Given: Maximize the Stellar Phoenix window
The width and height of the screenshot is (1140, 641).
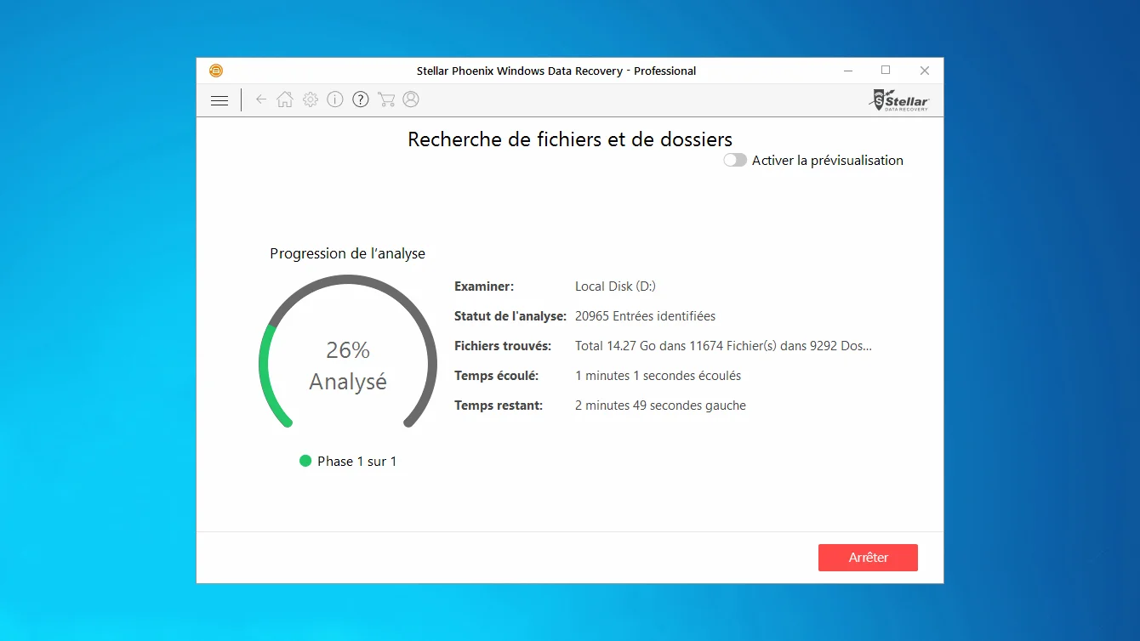Looking at the screenshot, I should 886,71.
